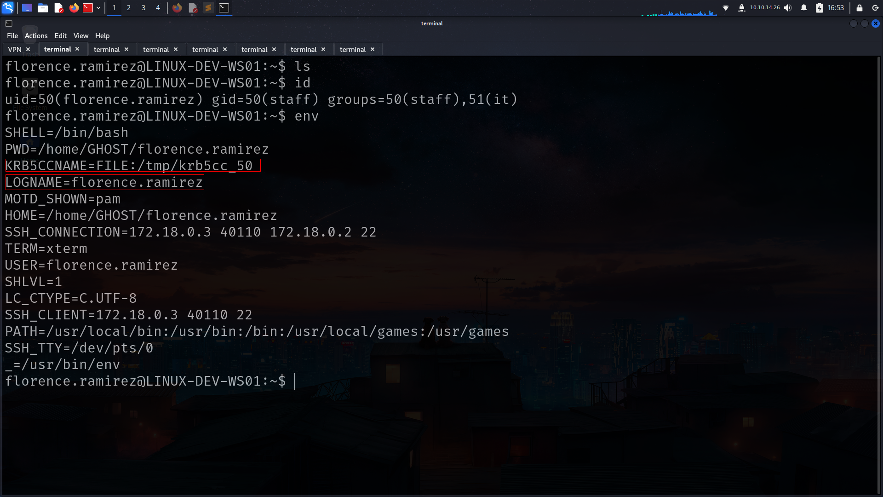Click the VPN lock network icon
883x497 pixels.
741,8
